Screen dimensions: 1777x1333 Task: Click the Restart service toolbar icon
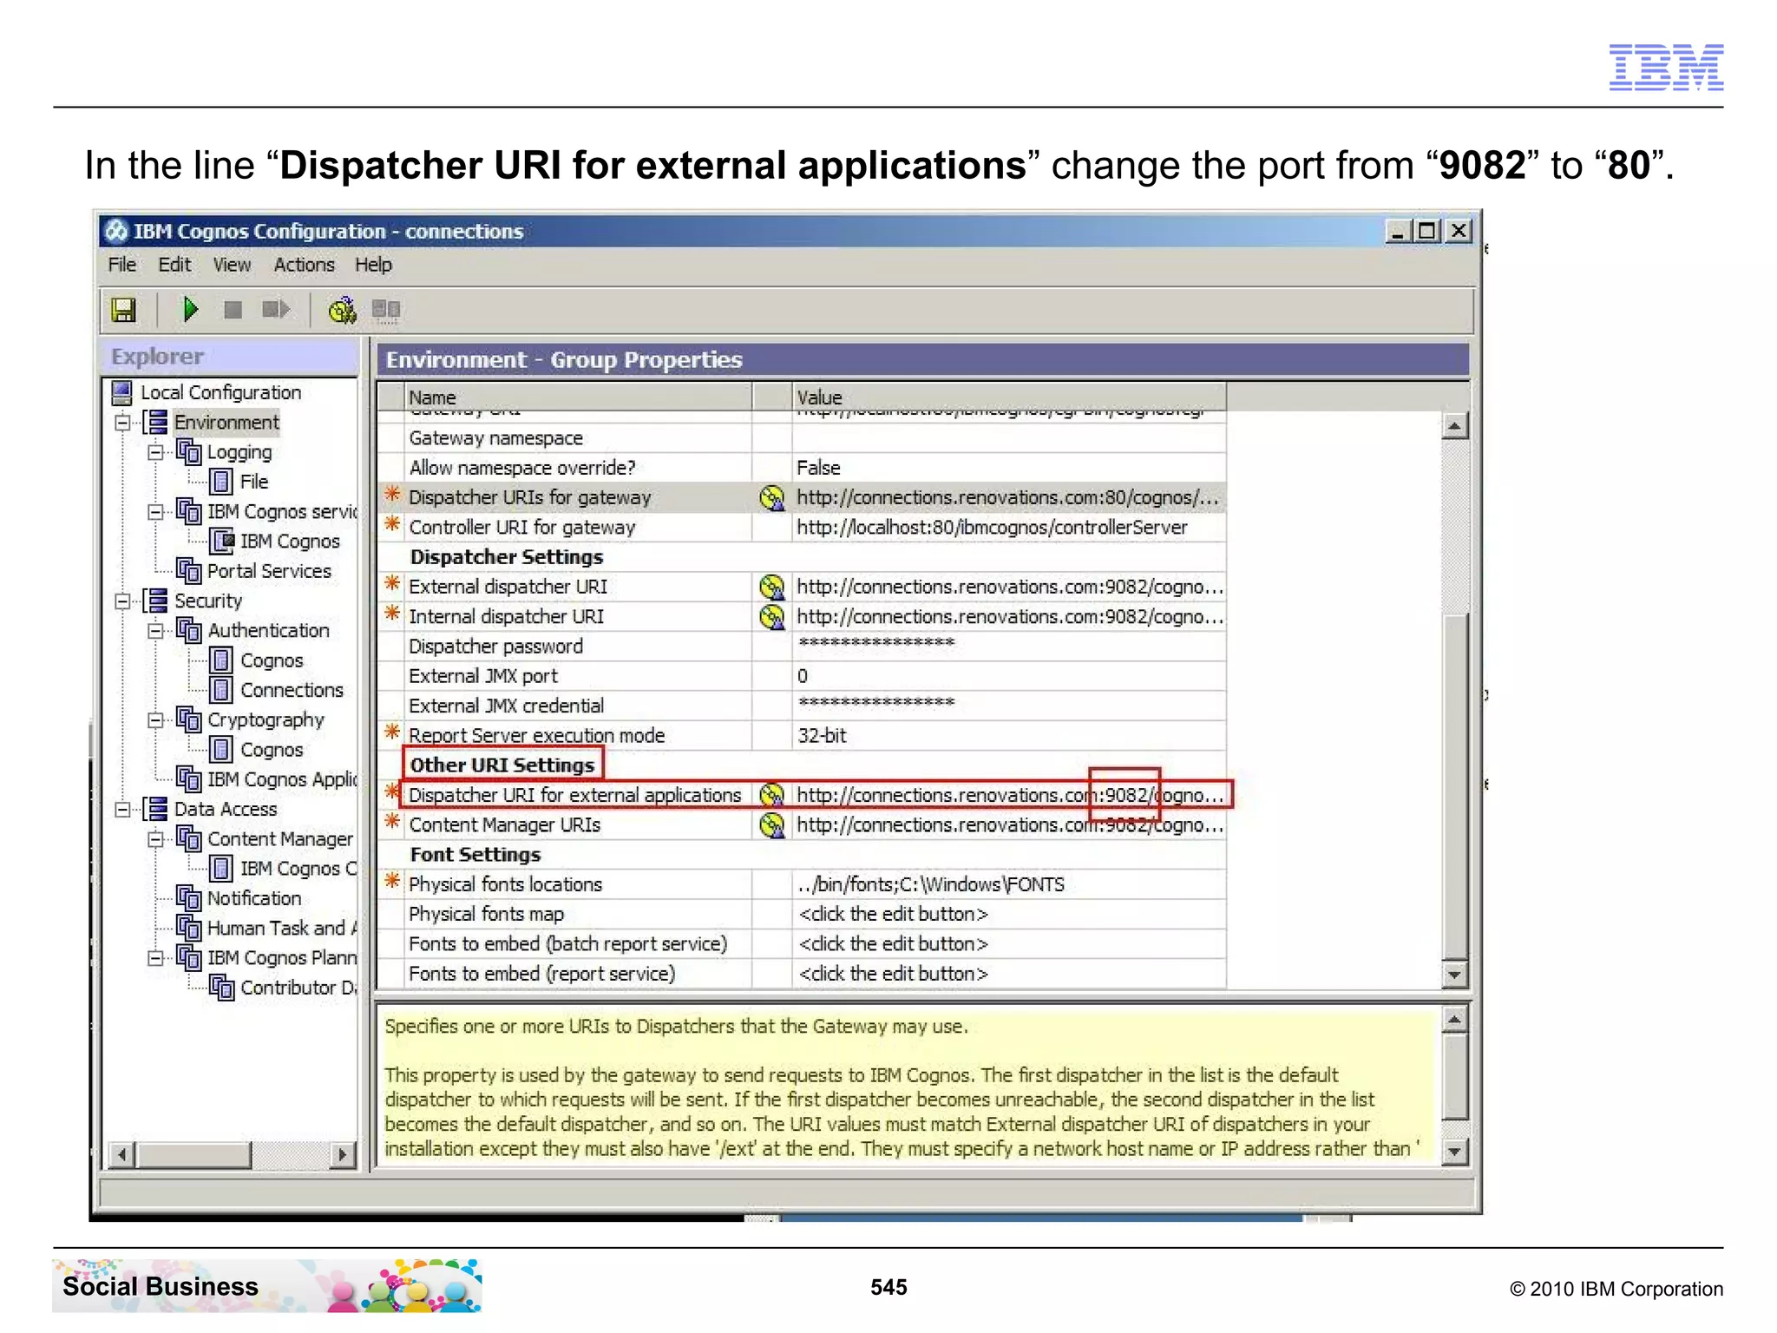pyautogui.click(x=276, y=309)
